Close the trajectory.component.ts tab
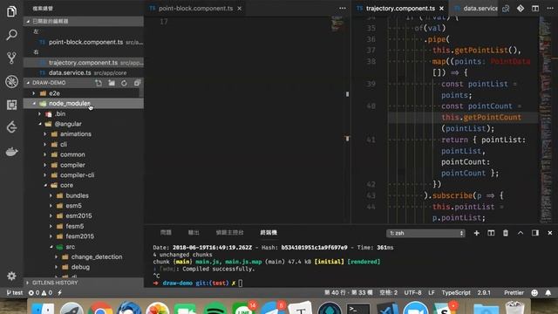Viewport: 558px width, 314px height. click(x=442, y=8)
